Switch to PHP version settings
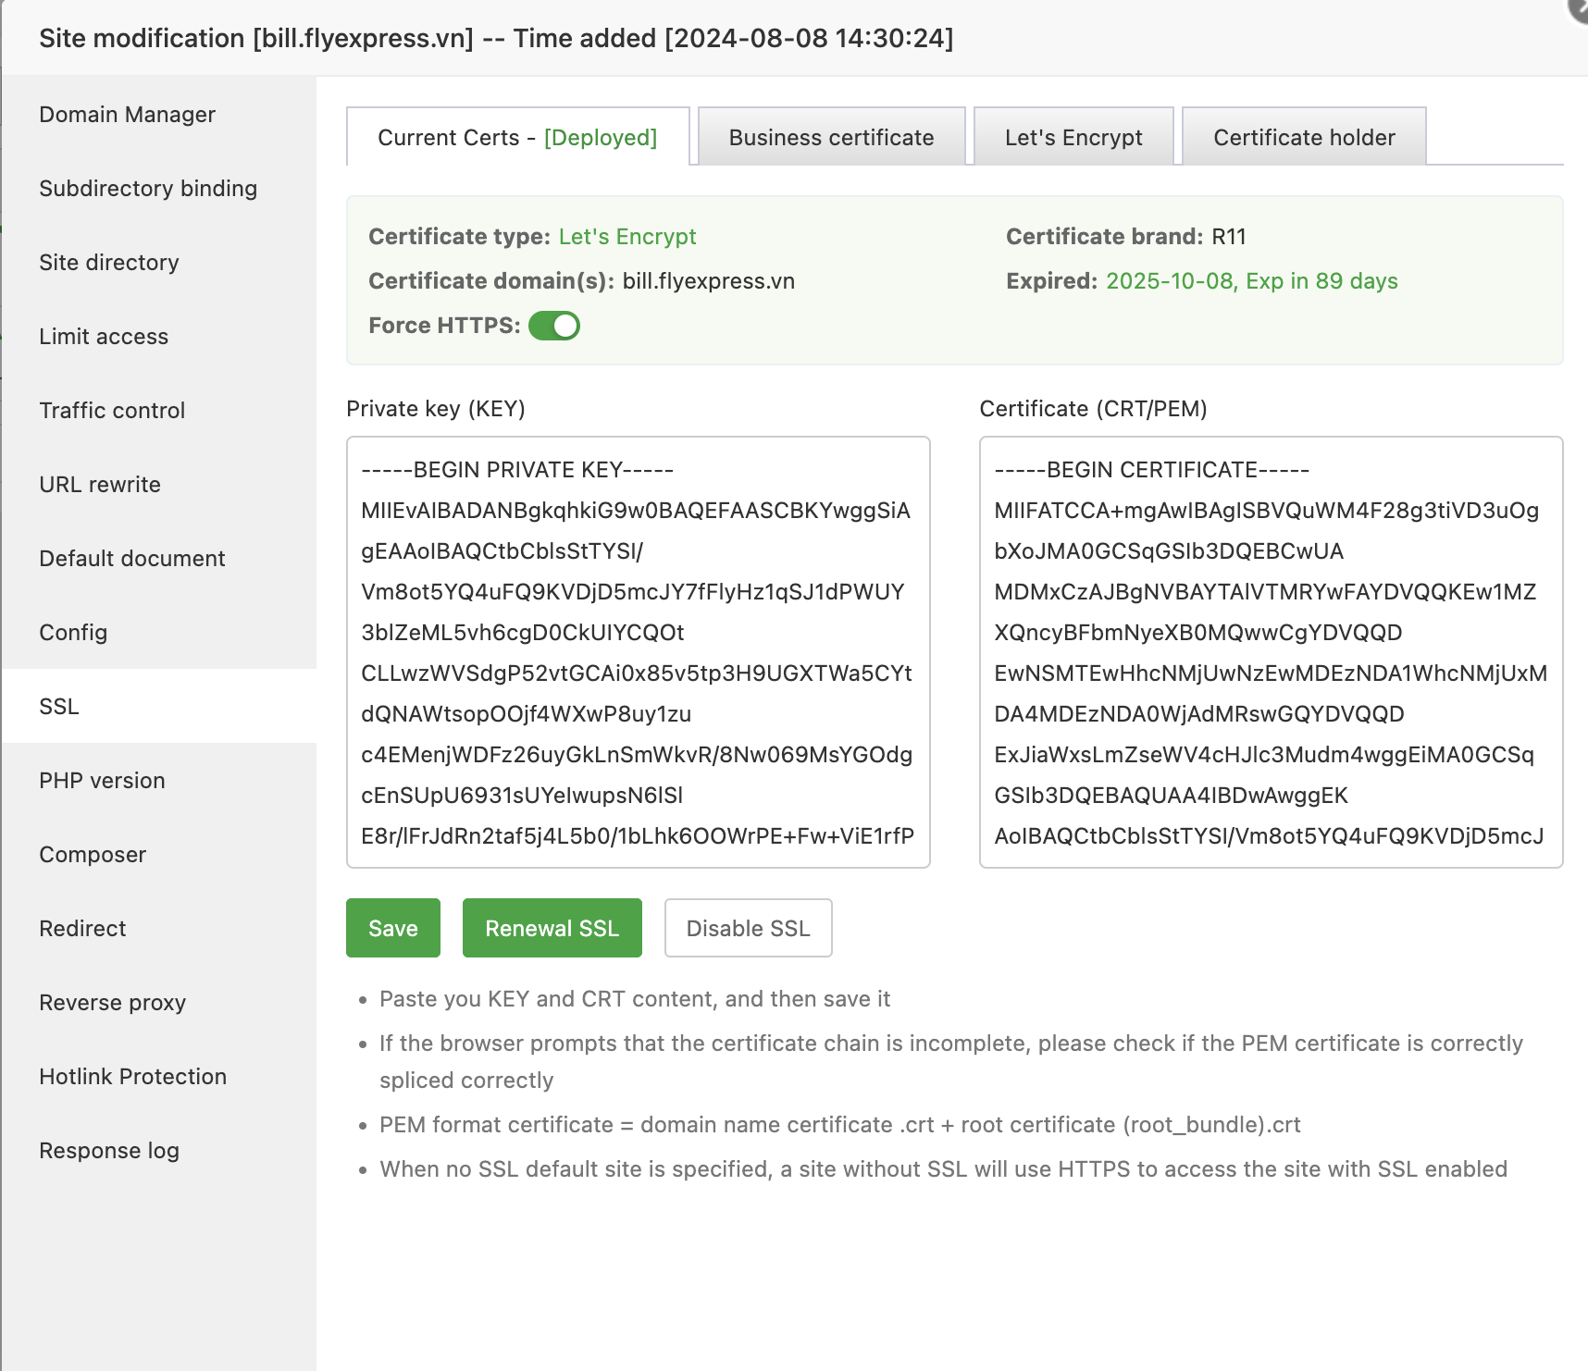This screenshot has width=1588, height=1371. [102, 781]
